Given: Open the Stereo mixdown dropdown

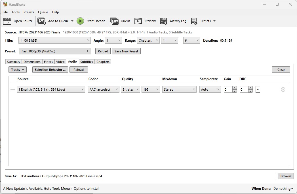Looking at the screenshot, I should pos(179,89).
